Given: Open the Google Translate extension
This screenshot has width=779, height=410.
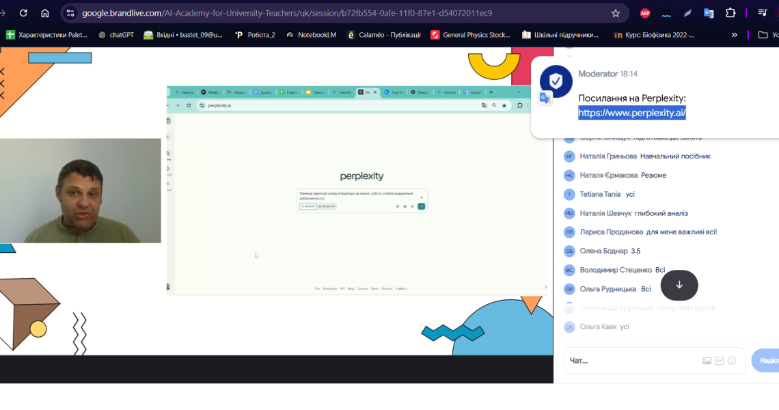Looking at the screenshot, I should [709, 14].
